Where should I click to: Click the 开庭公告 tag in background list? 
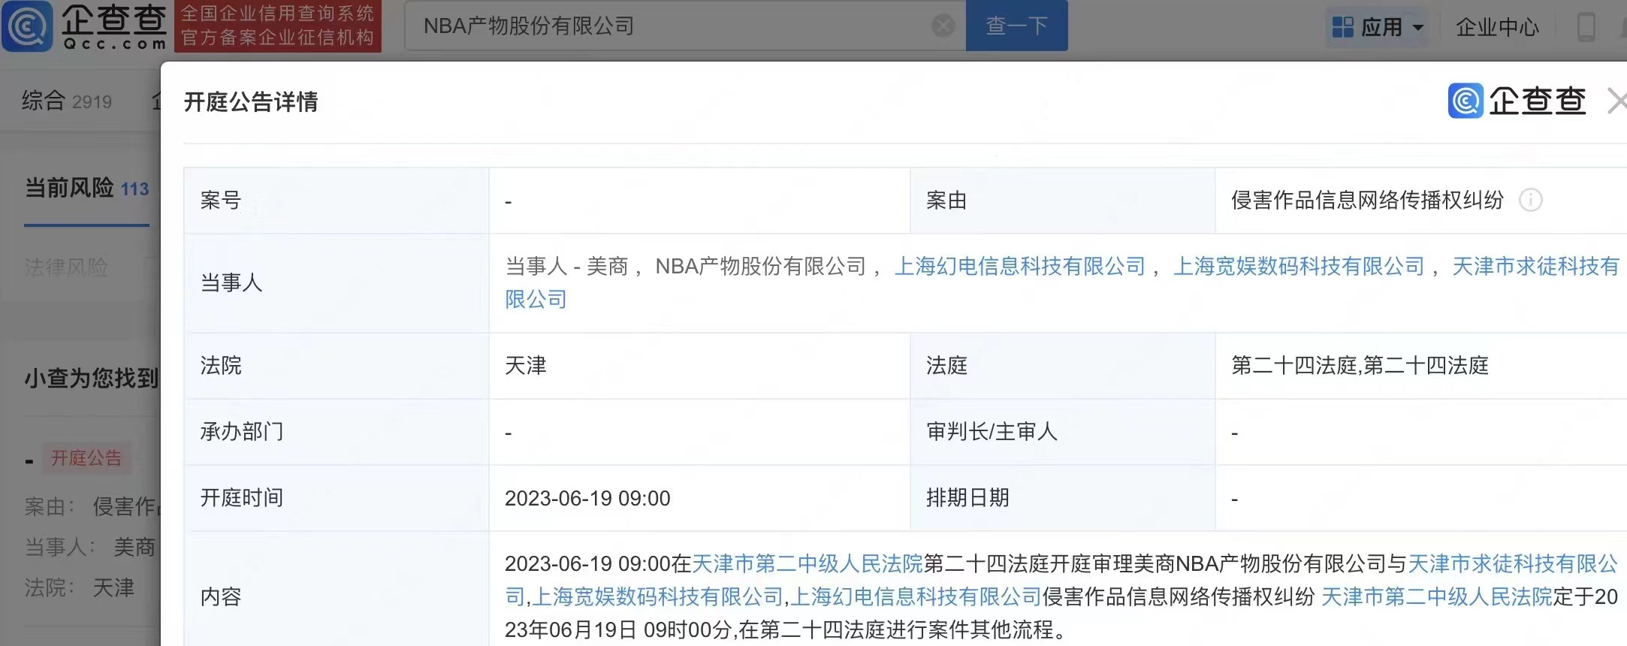[x=86, y=458]
